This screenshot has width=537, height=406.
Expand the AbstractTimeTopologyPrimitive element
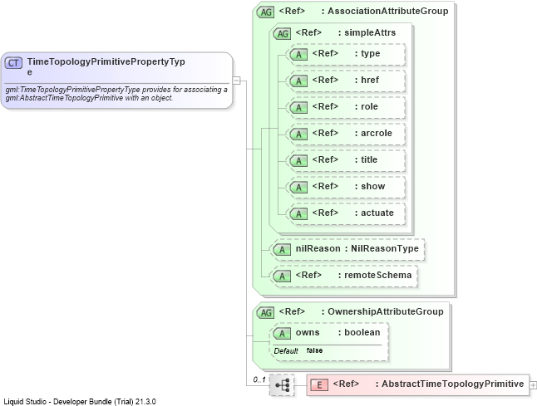point(533,385)
